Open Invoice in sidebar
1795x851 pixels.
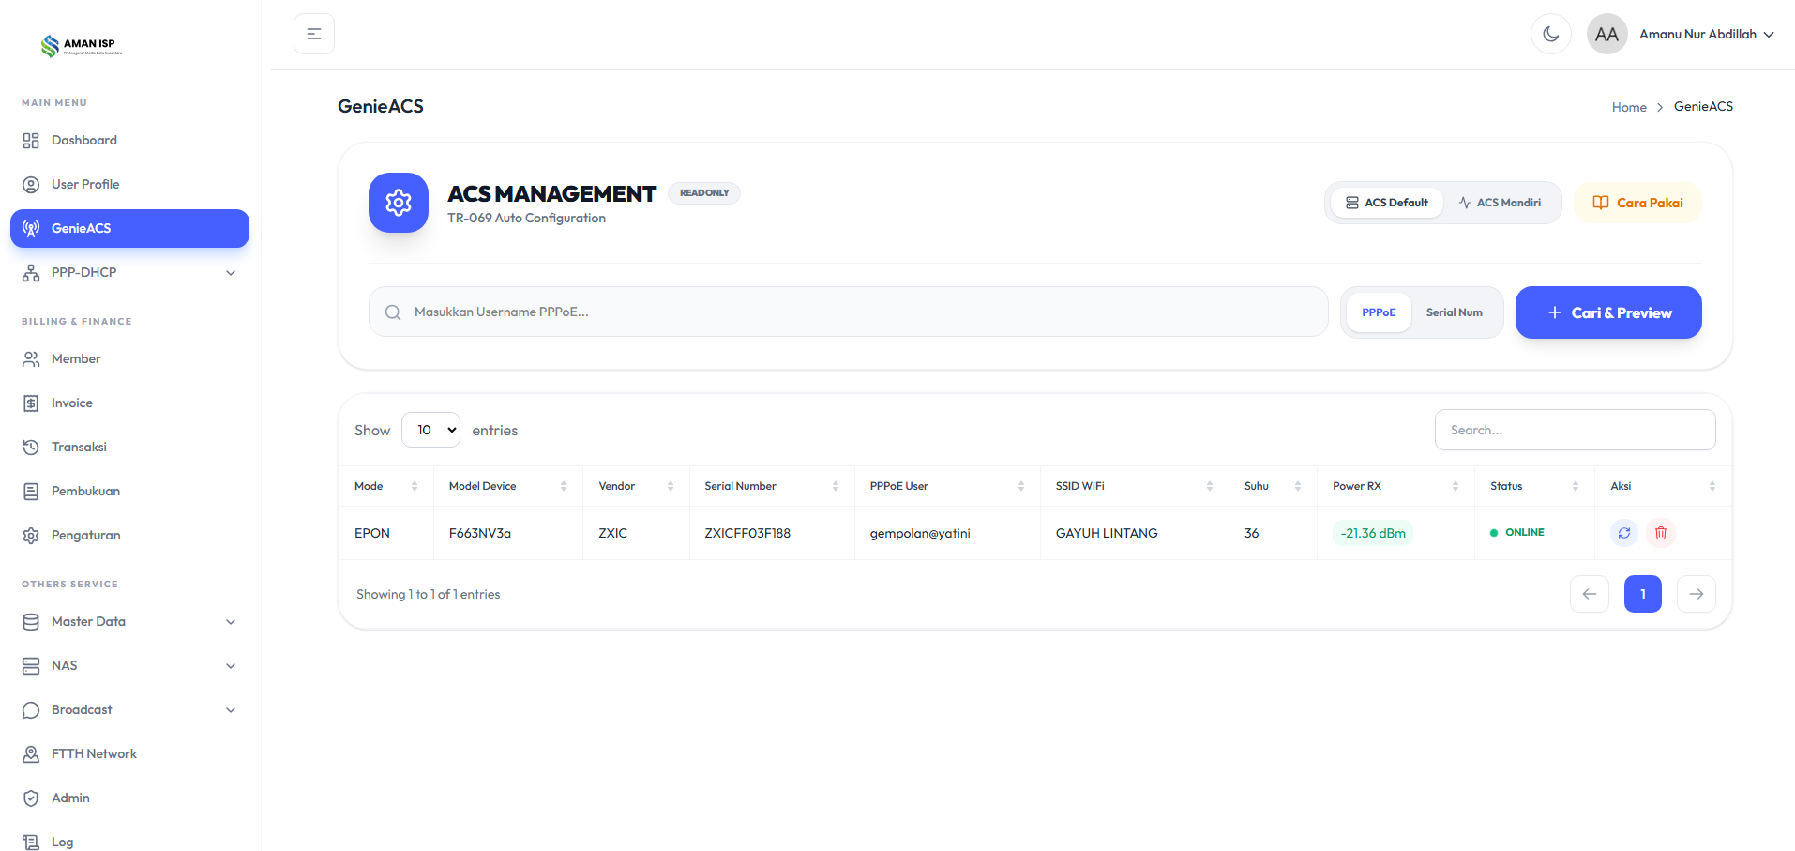pos(129,403)
